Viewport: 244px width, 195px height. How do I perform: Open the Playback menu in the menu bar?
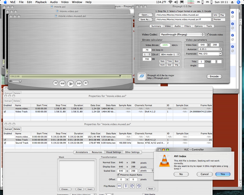[x=41, y=2]
